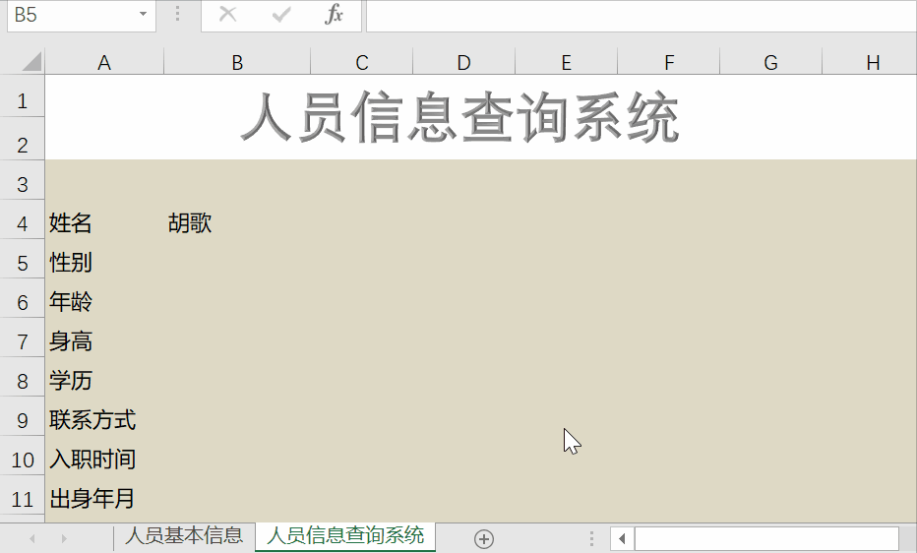Select column F header
The width and height of the screenshot is (917, 553).
(668, 62)
